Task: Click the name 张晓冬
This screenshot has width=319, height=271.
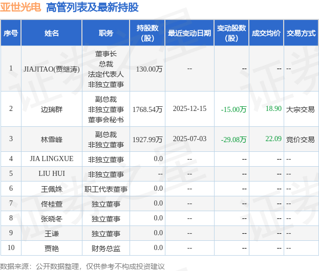Action: tap(52, 219)
